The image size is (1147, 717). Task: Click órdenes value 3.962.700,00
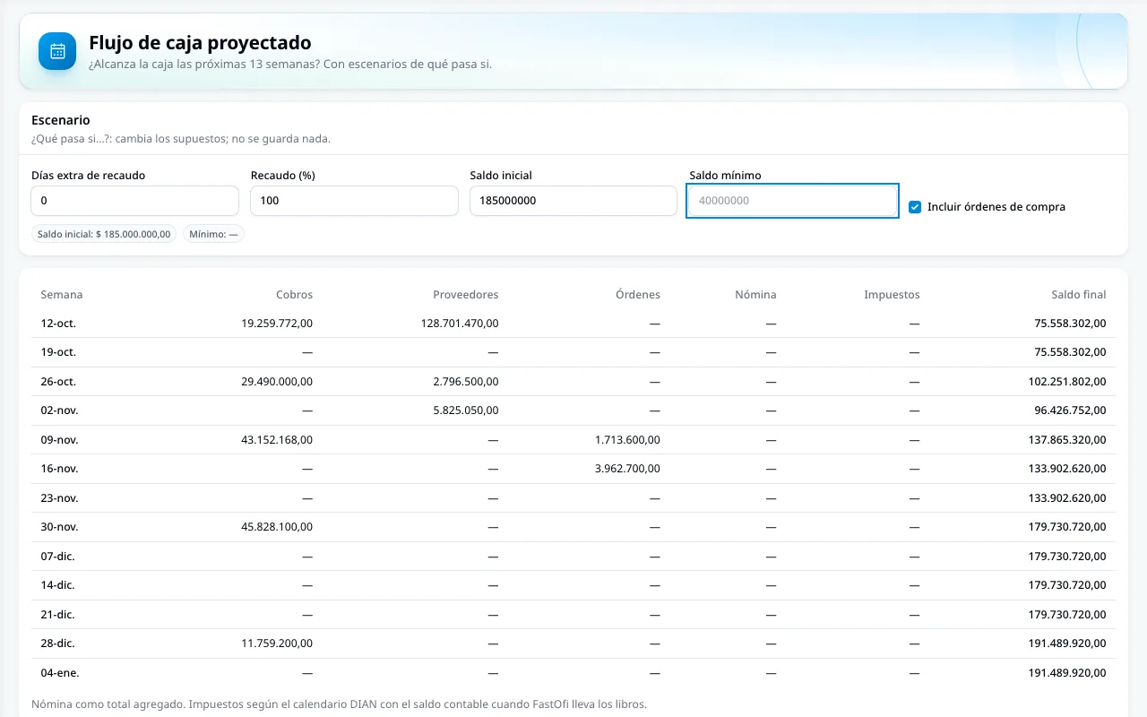[x=627, y=469]
